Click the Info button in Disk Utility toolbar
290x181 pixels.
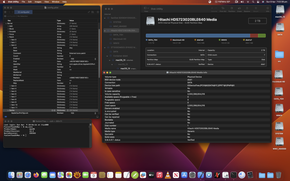[267, 9]
